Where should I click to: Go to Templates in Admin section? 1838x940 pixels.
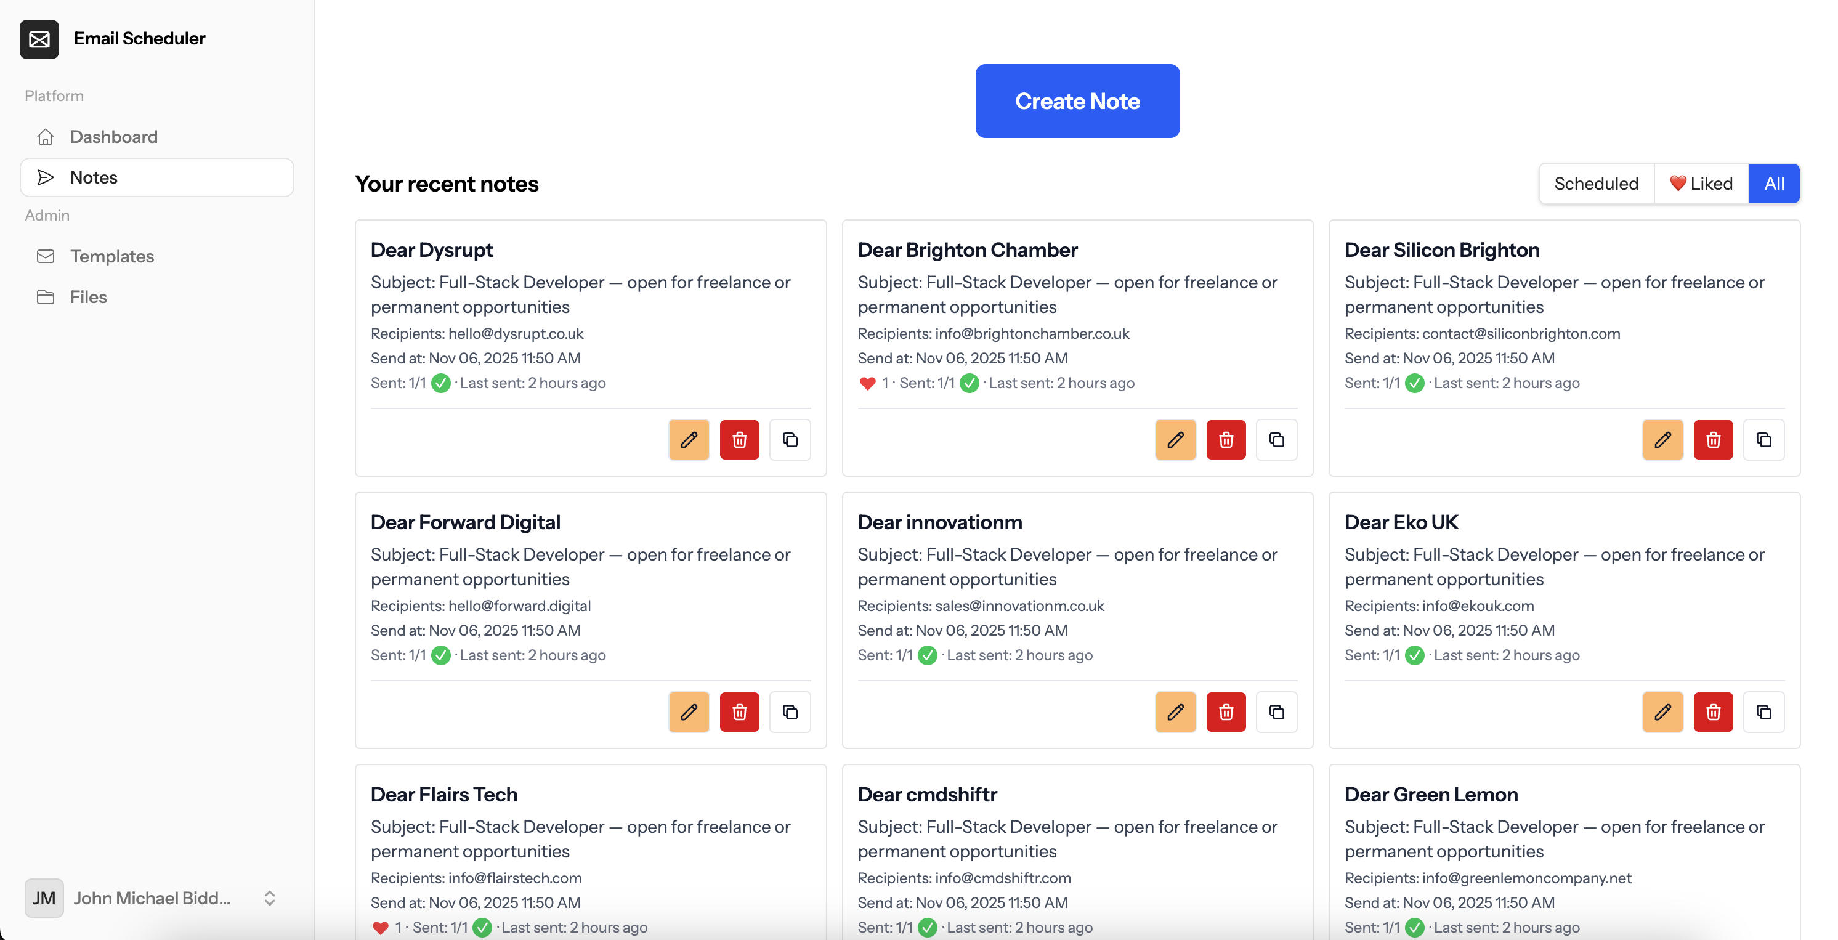click(x=112, y=256)
